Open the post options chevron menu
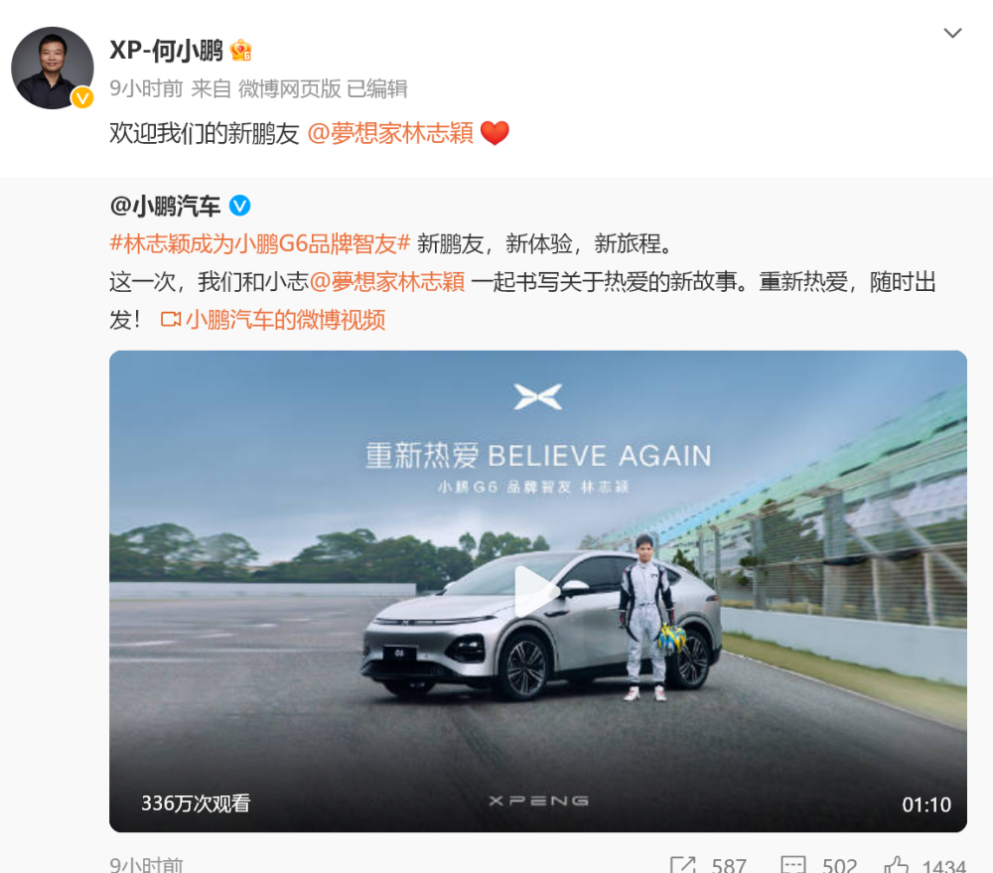Image resolution: width=993 pixels, height=873 pixels. (952, 33)
